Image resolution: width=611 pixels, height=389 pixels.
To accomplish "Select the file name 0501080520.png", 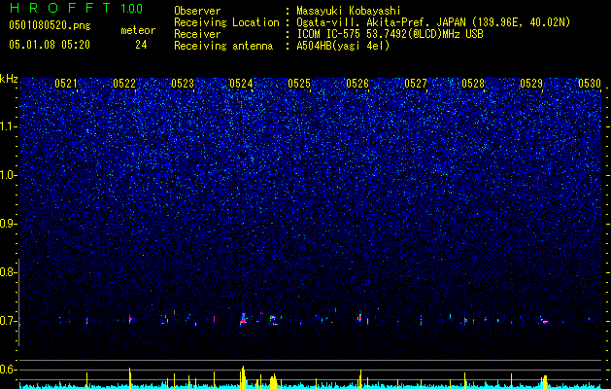I will 50,25.
